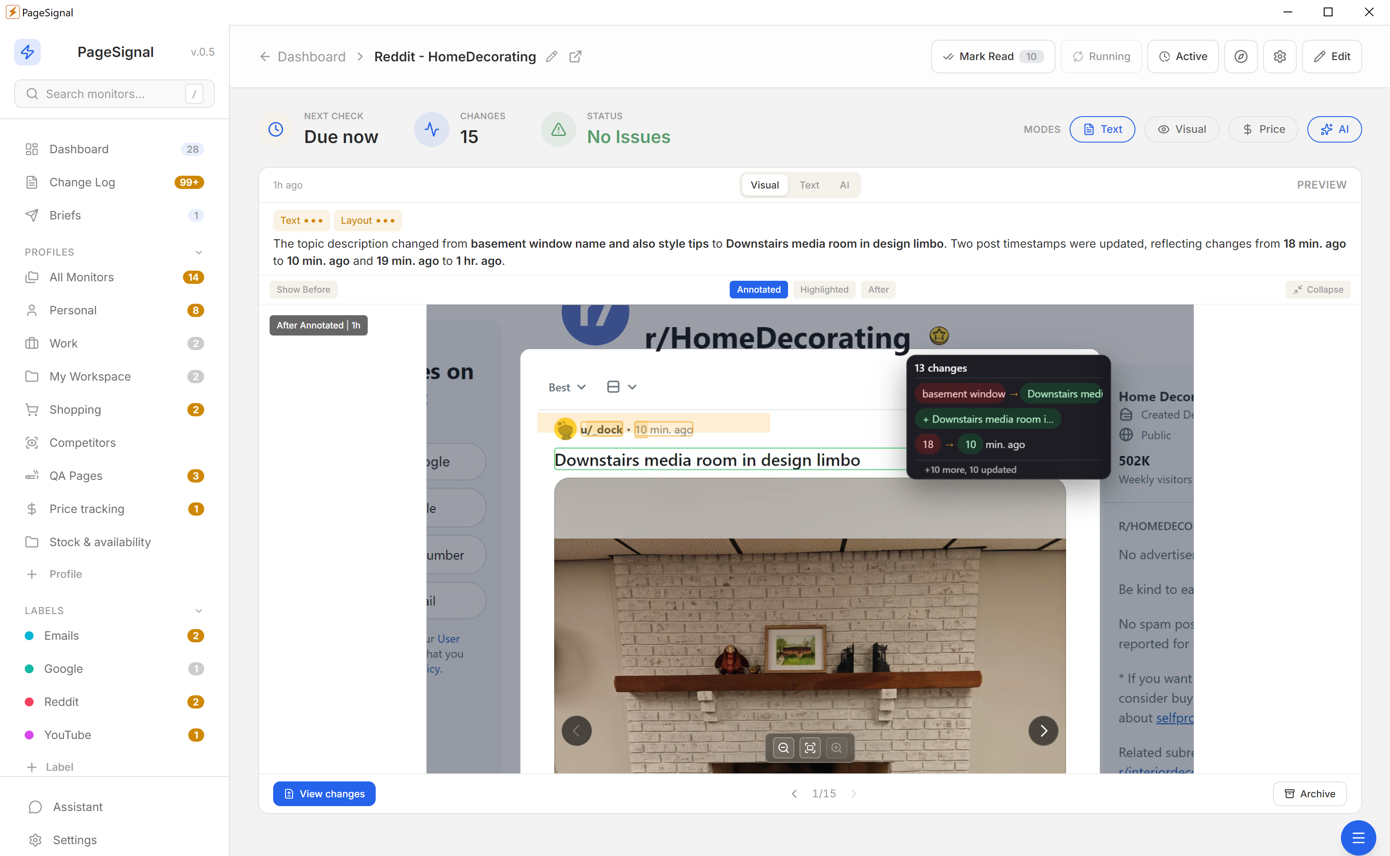
Task: Focus the Search monitors field
Action: pyautogui.click(x=114, y=94)
